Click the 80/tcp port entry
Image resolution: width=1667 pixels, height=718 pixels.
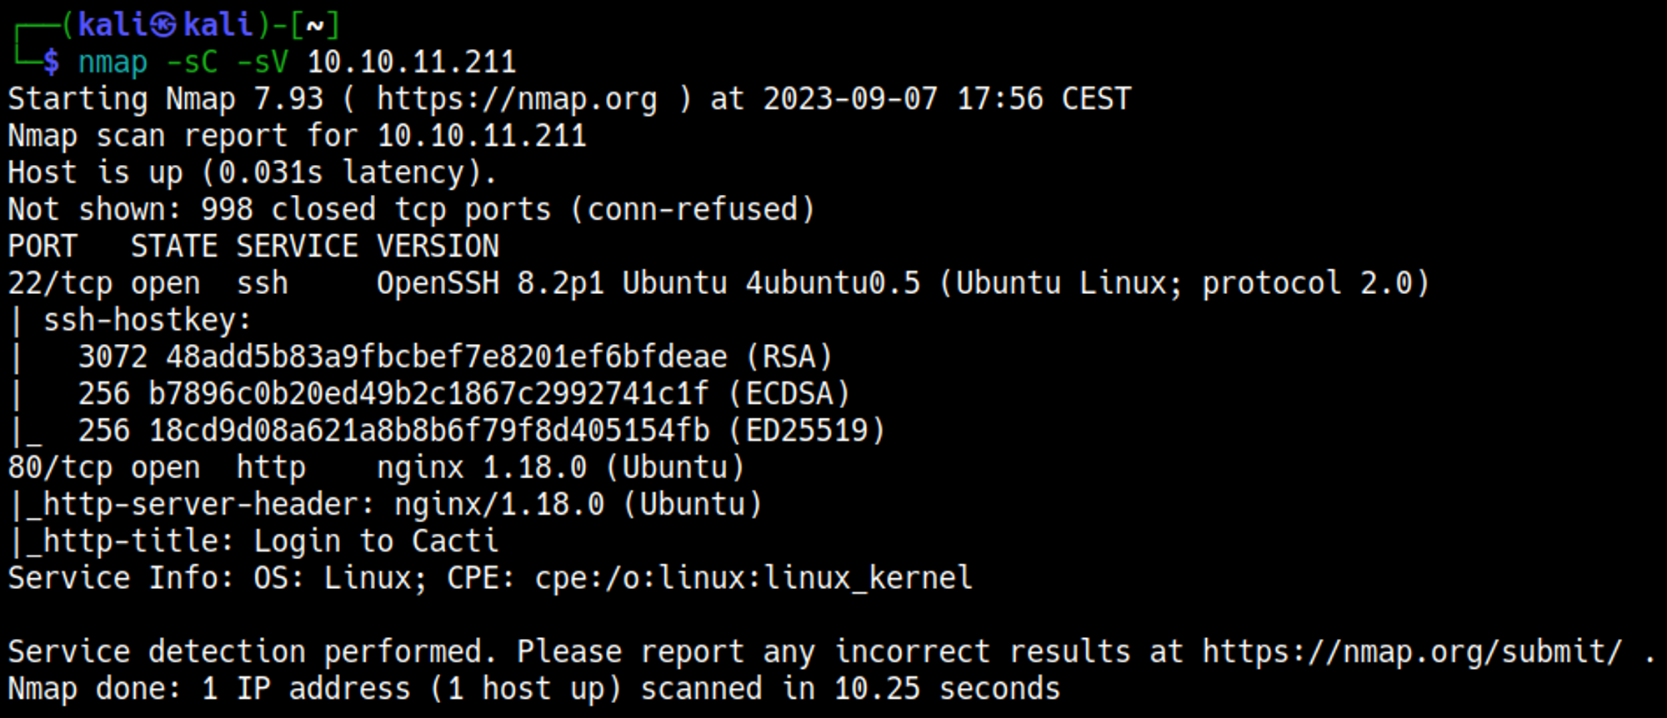tap(60, 467)
